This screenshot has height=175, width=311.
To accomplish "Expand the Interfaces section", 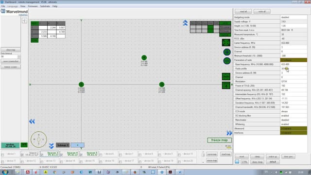I will click(x=294, y=133).
